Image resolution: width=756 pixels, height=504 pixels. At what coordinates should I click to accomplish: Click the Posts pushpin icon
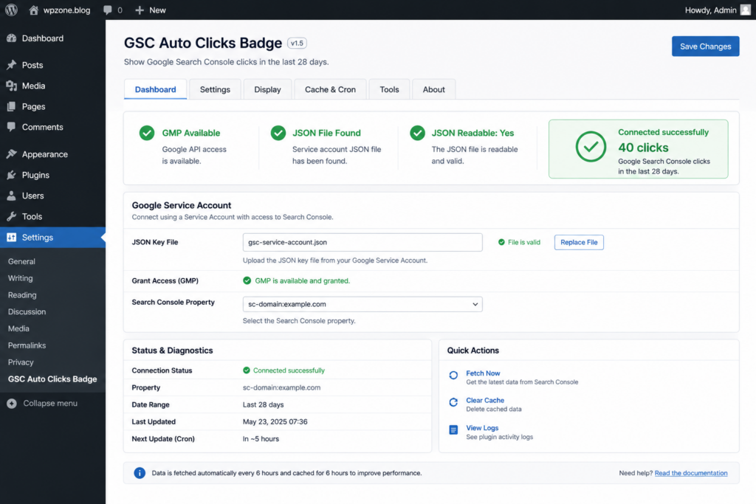click(12, 65)
